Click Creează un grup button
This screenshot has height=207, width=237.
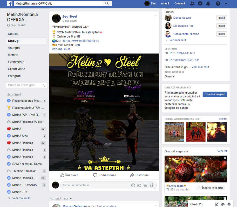pyautogui.click(x=215, y=94)
